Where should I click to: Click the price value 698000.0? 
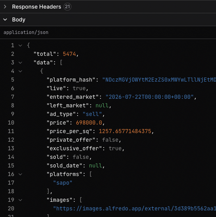pyautogui.click(x=89, y=123)
